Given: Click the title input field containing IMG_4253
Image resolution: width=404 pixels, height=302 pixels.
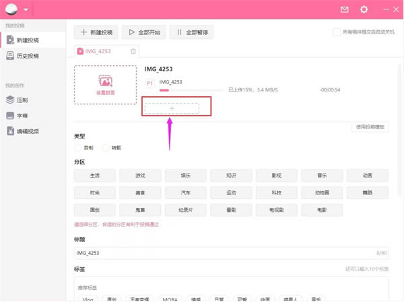Looking at the screenshot, I should pyautogui.click(x=231, y=253).
